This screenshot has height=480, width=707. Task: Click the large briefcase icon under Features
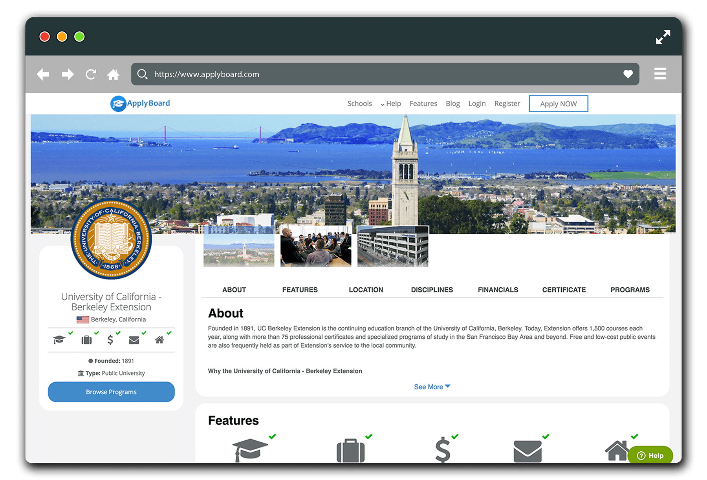coord(351,451)
